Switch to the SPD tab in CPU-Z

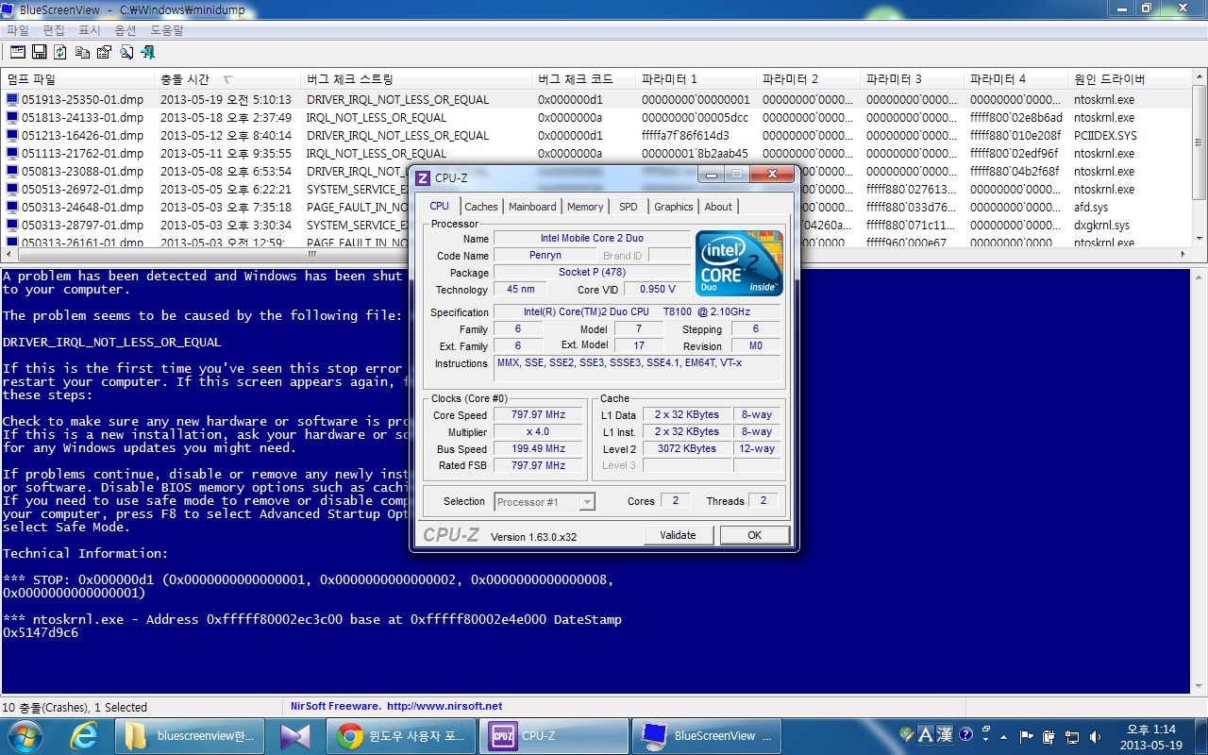629,207
